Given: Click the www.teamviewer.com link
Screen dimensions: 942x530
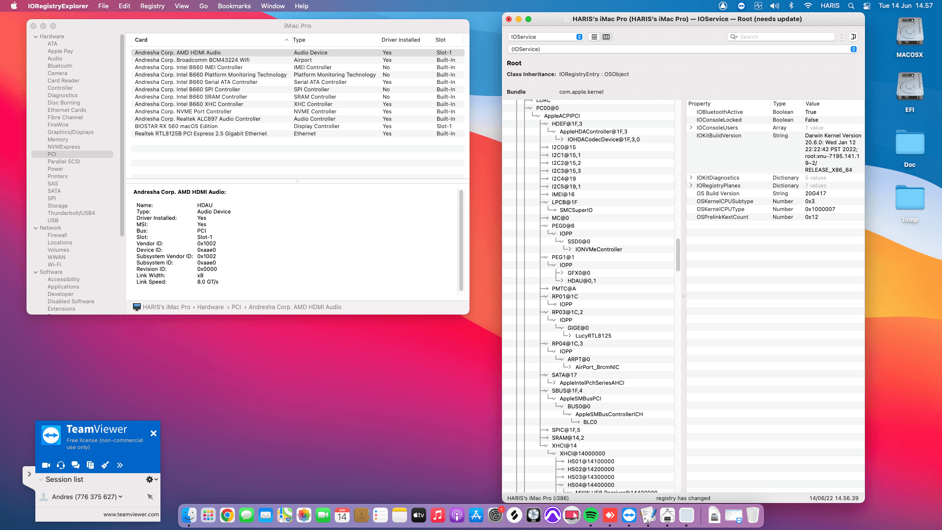Looking at the screenshot, I should (x=131, y=514).
